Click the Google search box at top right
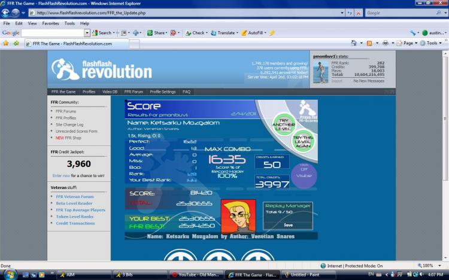This screenshot has width=449, height=280. point(401,13)
